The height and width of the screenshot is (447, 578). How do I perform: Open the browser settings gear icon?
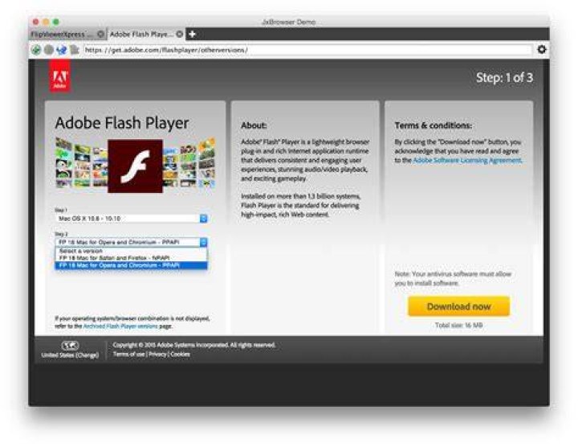[x=542, y=49]
